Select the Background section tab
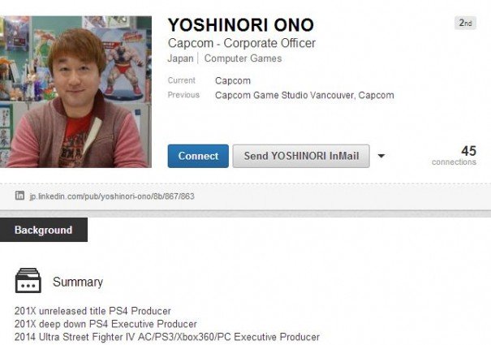This screenshot has width=491, height=345. pos(44,230)
